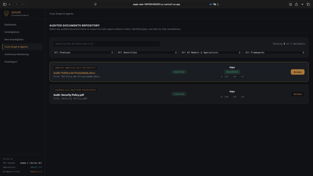Click GDPR tag on Security Policy row
This screenshot has width=313, height=176.
coord(235,97)
